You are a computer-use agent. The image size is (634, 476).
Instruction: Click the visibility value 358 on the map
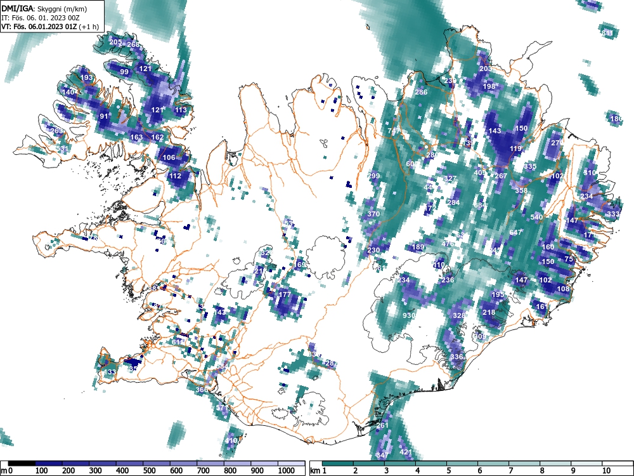pyautogui.click(x=521, y=190)
